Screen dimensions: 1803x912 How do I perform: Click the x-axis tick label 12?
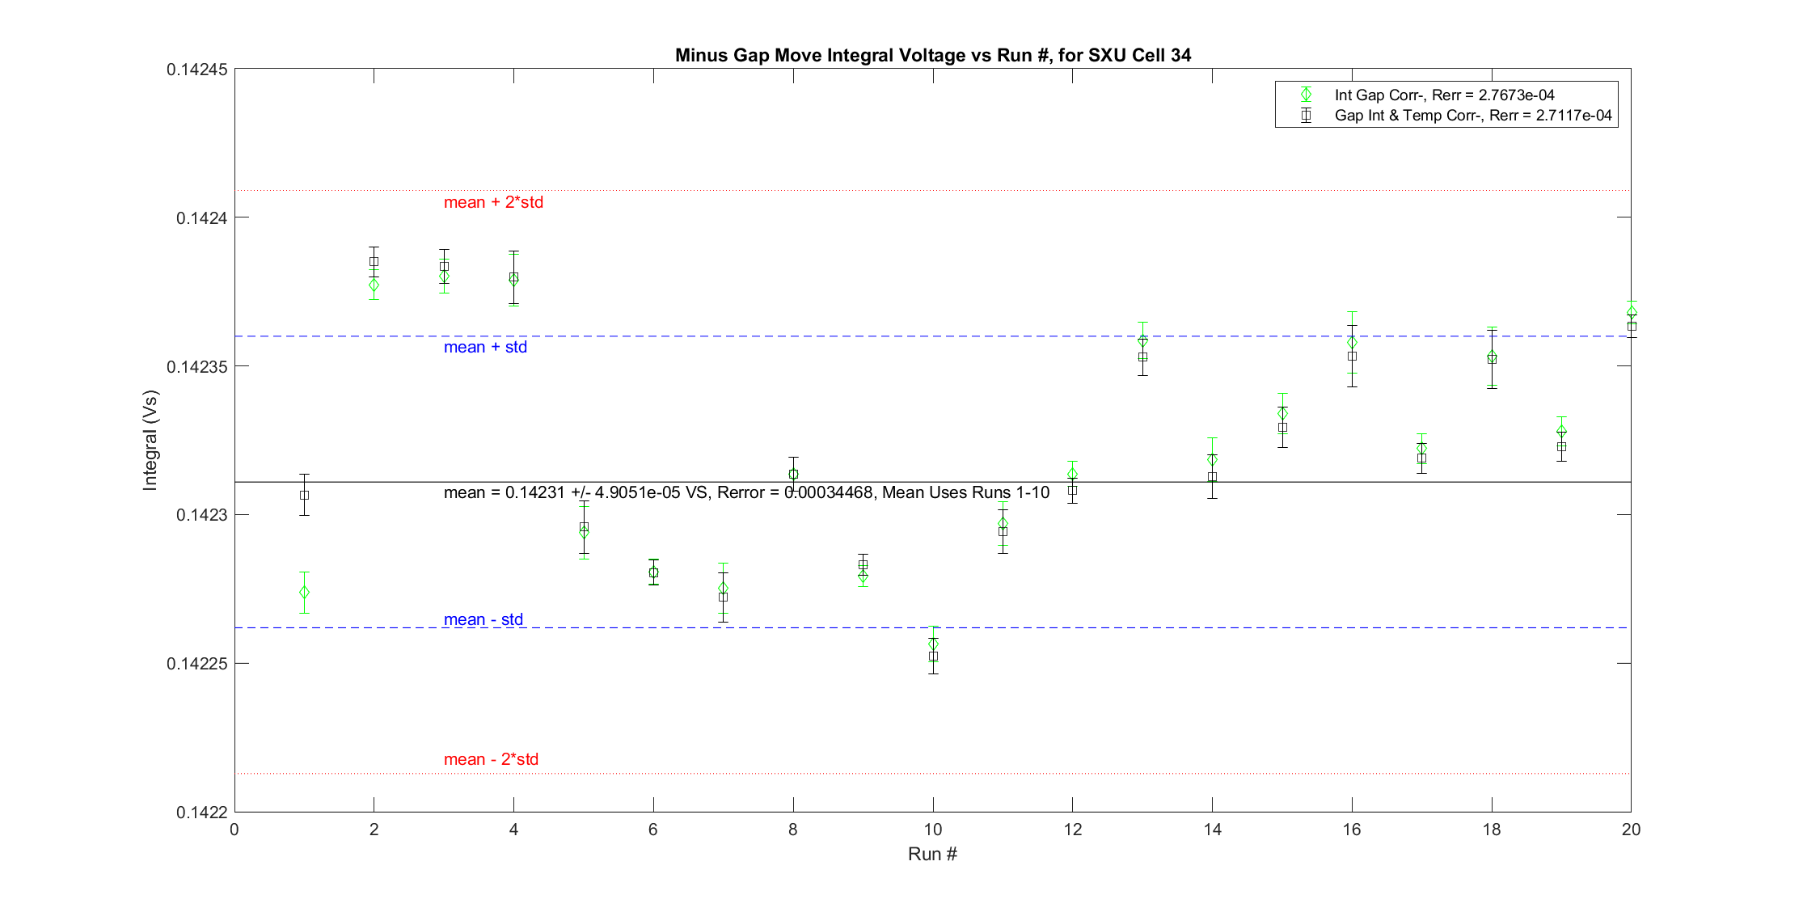tap(1072, 829)
